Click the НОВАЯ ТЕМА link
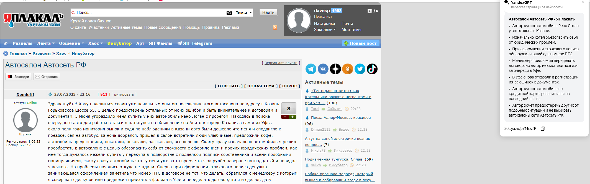The width and height of the screenshot is (590, 184). (x=261, y=86)
